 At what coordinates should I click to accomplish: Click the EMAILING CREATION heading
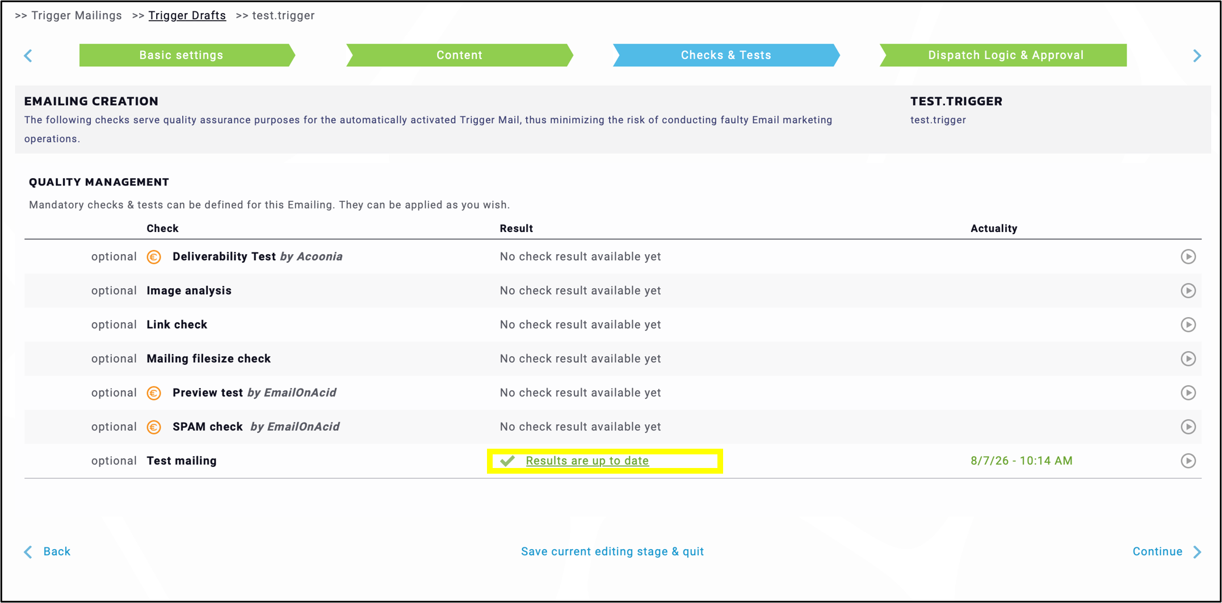tap(91, 101)
